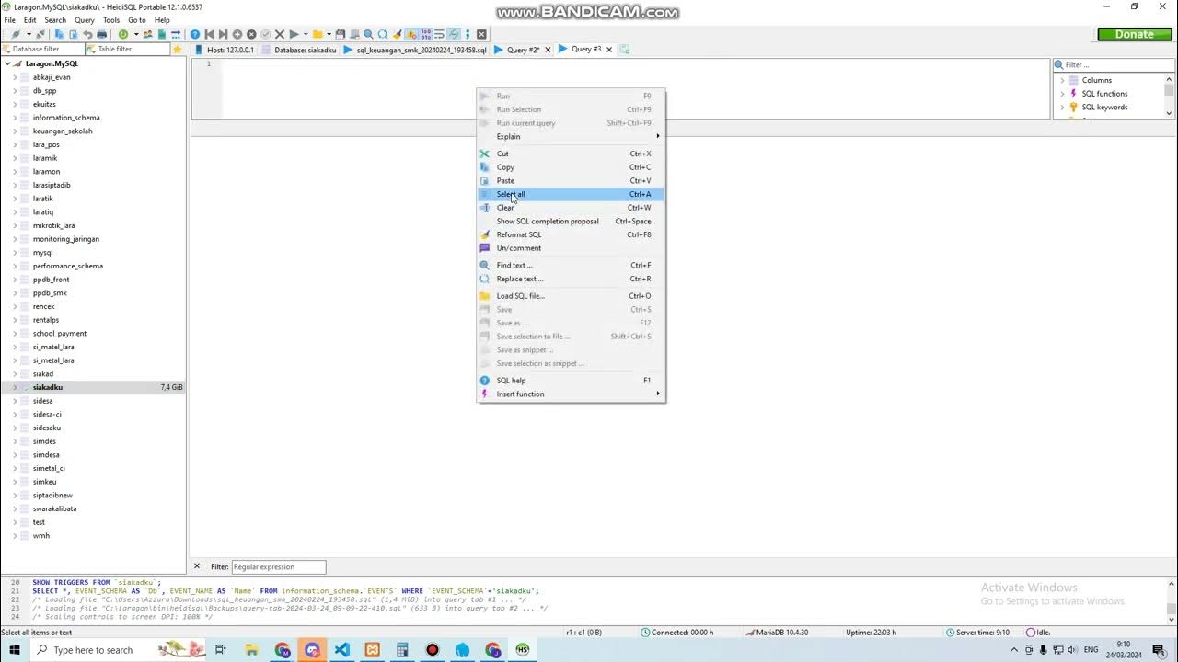Open XAMPP from the taskbar
The width and height of the screenshot is (1178, 662).
click(372, 650)
